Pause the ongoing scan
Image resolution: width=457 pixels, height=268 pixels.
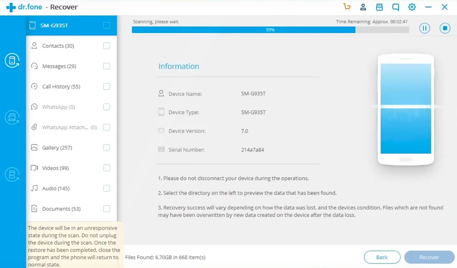coord(425,28)
